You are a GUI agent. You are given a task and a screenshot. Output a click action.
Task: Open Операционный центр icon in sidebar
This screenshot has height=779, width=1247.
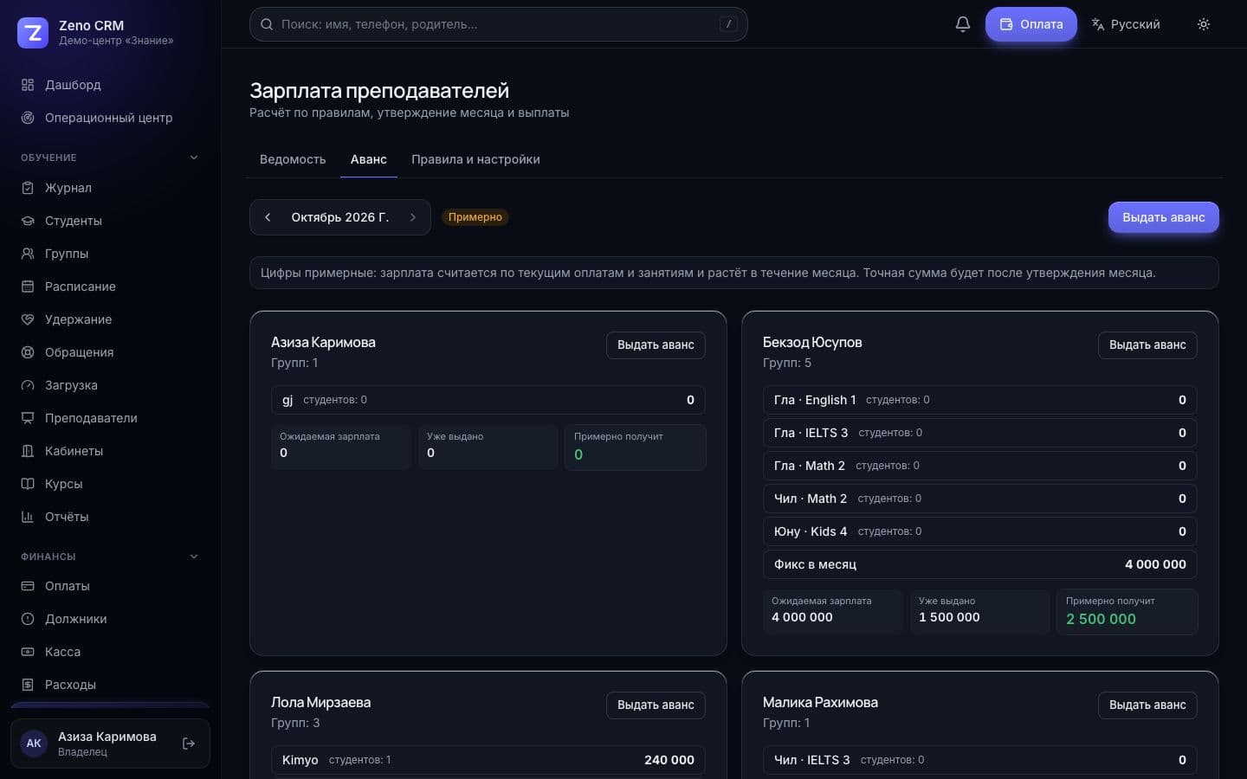[28, 118]
